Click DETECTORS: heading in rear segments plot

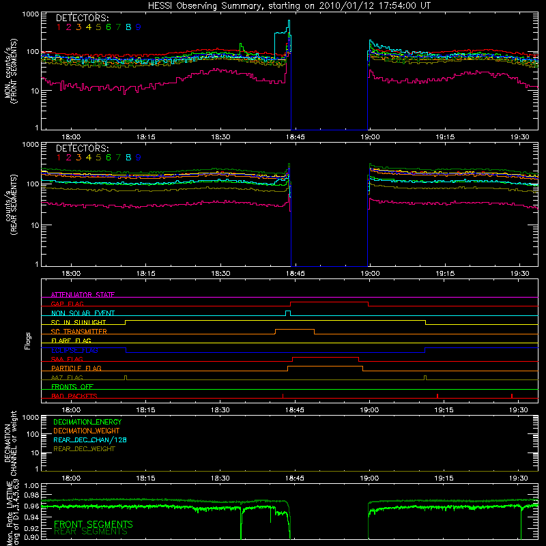point(82,148)
